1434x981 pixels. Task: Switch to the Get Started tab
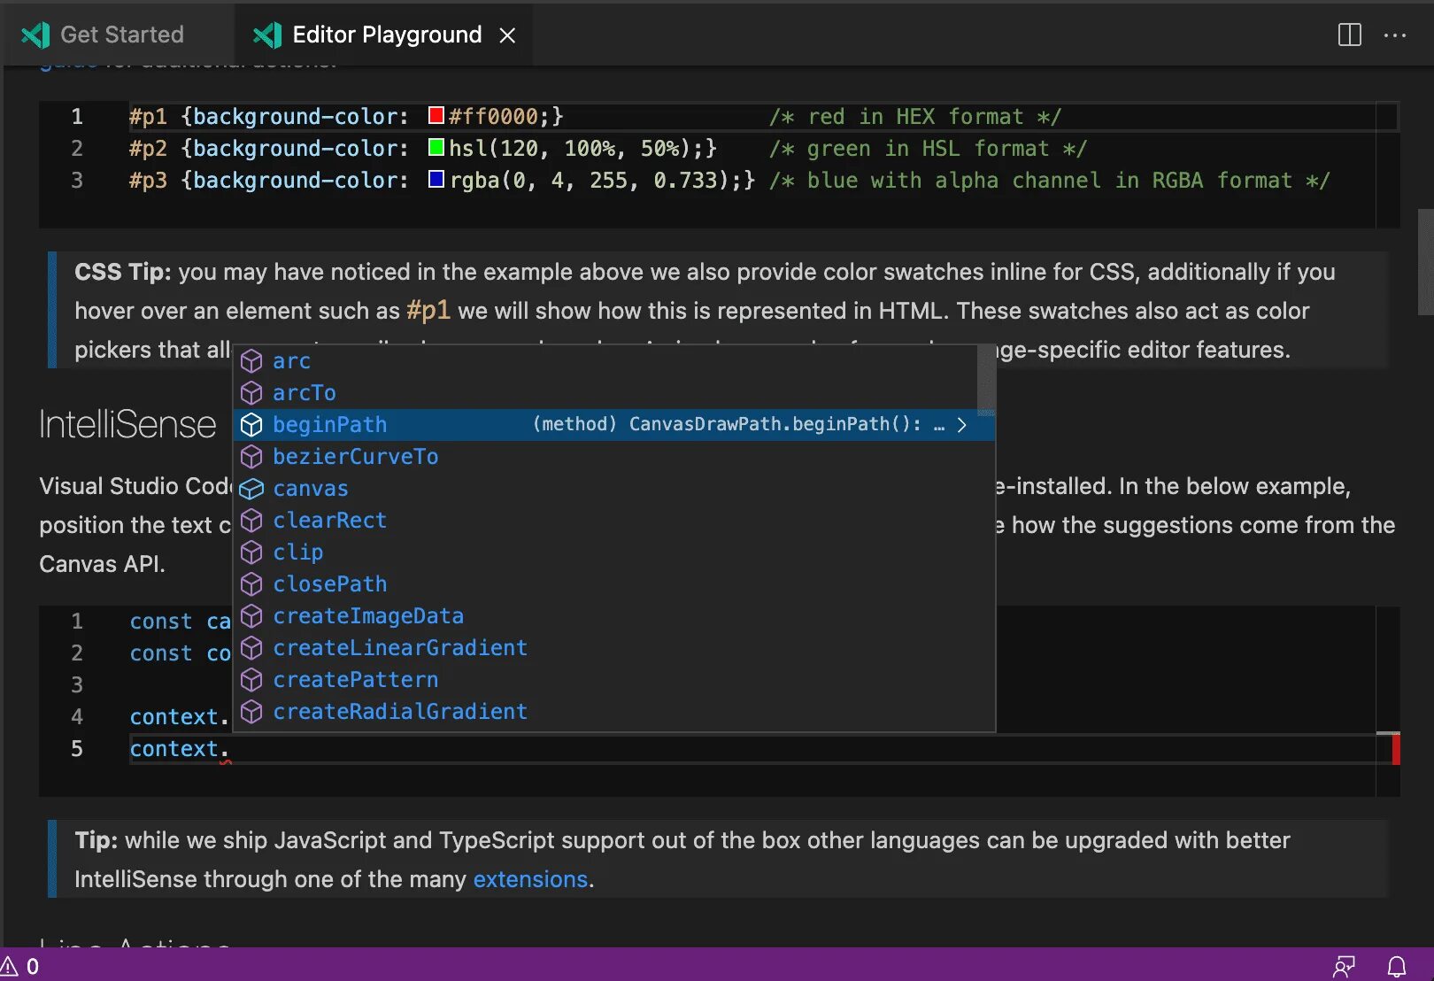[118, 35]
